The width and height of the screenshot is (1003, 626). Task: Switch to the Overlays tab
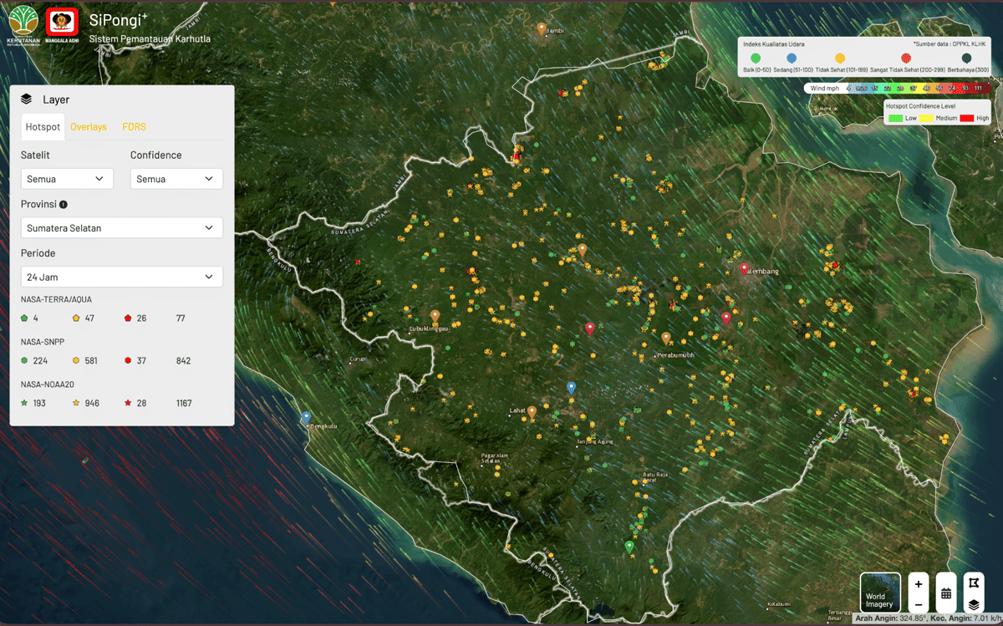(89, 127)
